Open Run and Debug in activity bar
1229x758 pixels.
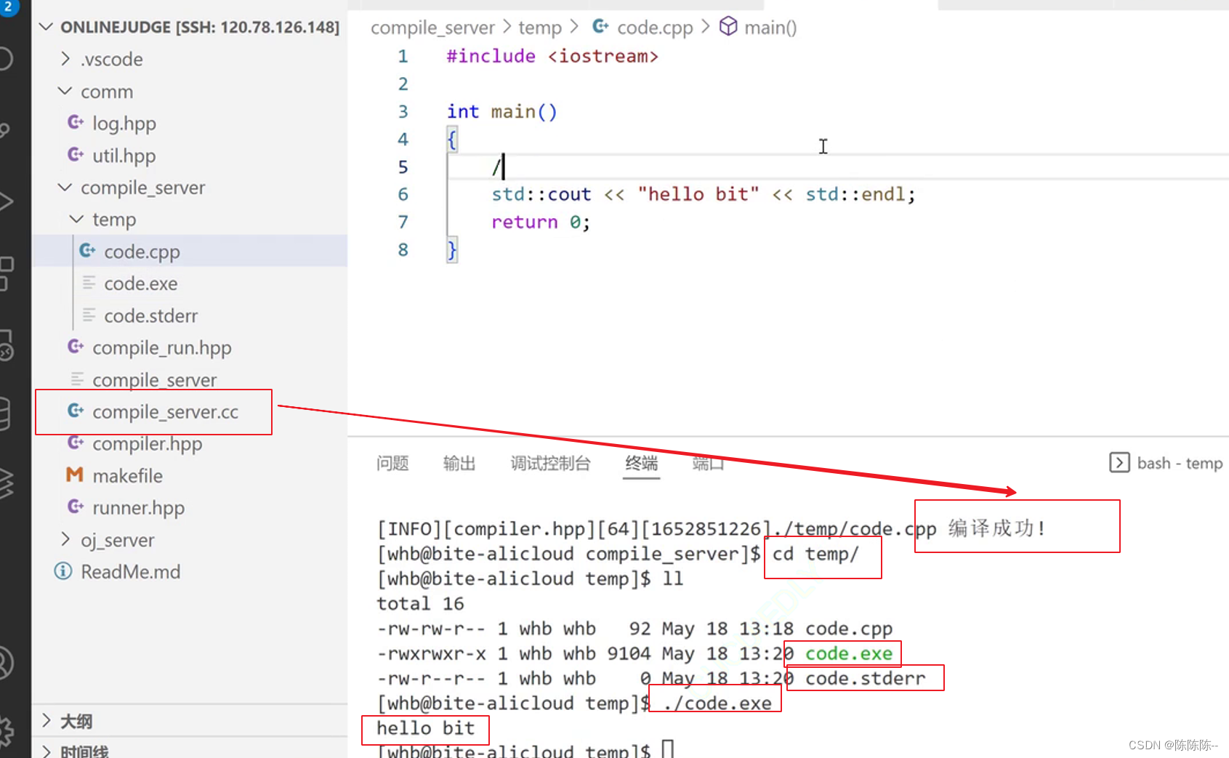point(6,201)
